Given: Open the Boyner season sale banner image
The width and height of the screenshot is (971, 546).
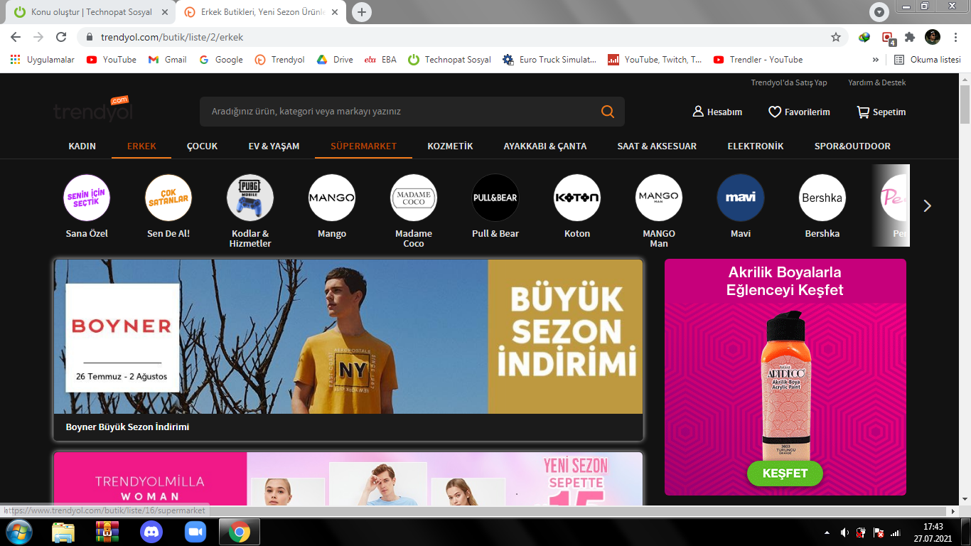Looking at the screenshot, I should [348, 336].
